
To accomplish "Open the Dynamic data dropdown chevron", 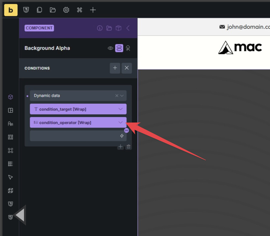I will 122,96.
